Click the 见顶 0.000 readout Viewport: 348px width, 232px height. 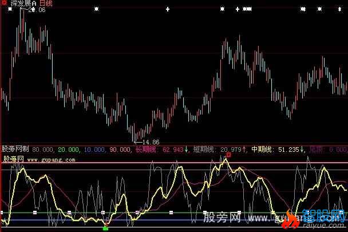tap(329, 150)
